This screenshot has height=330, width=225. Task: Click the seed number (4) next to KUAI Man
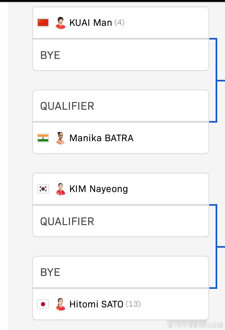tap(119, 23)
